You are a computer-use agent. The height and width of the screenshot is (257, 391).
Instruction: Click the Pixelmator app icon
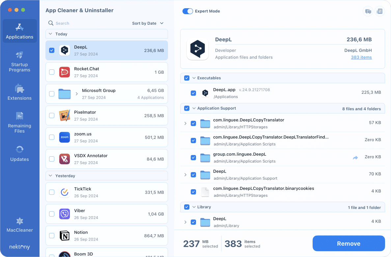65,116
